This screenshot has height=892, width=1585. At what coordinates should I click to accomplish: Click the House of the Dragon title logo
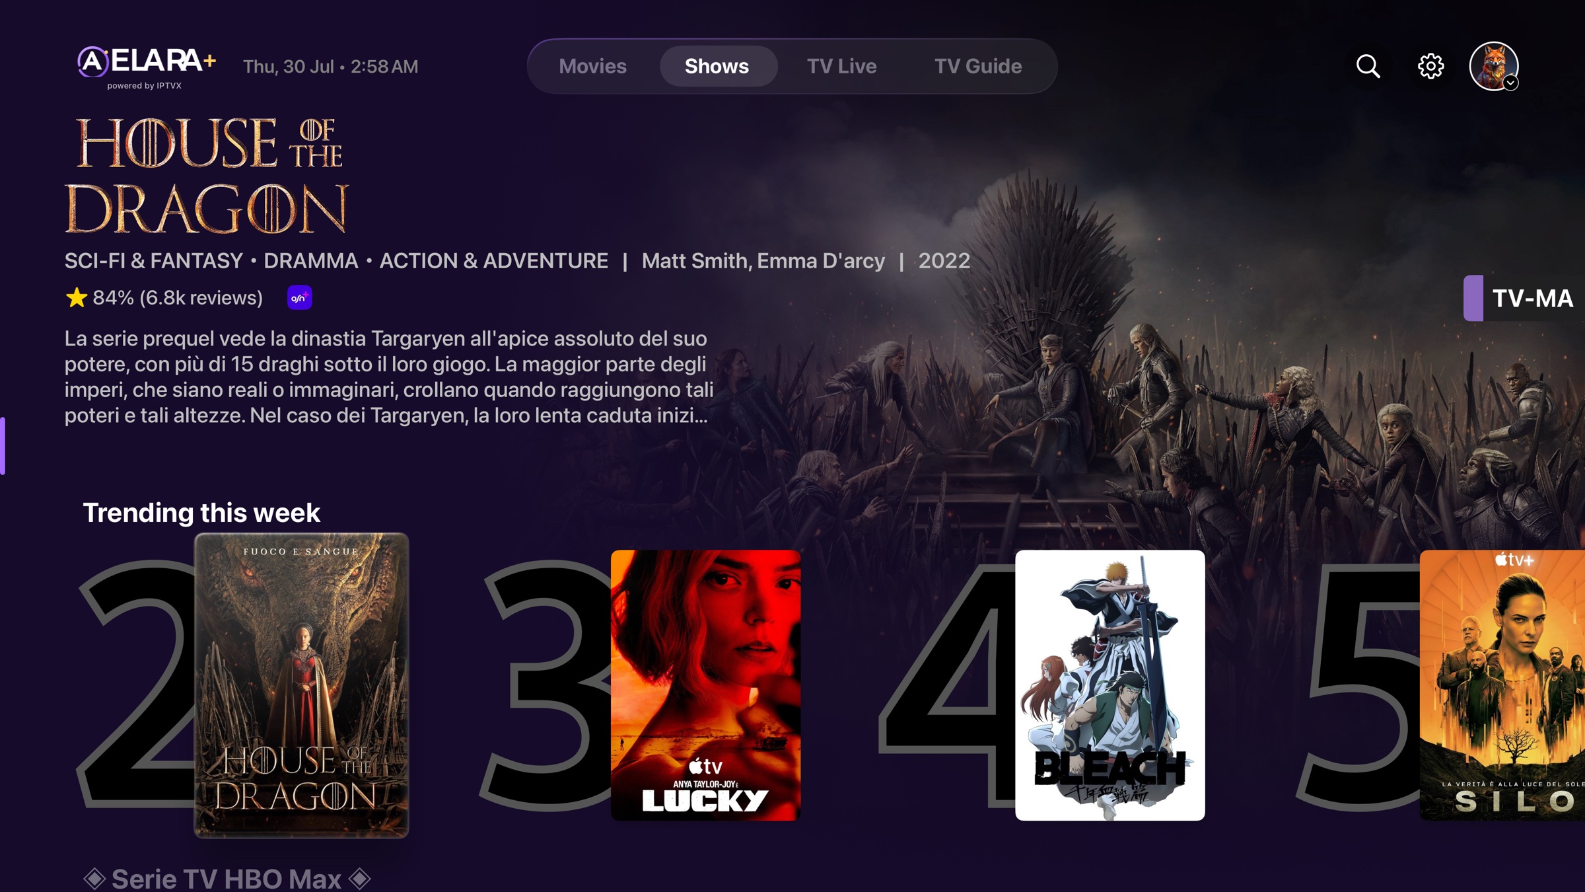click(x=206, y=176)
